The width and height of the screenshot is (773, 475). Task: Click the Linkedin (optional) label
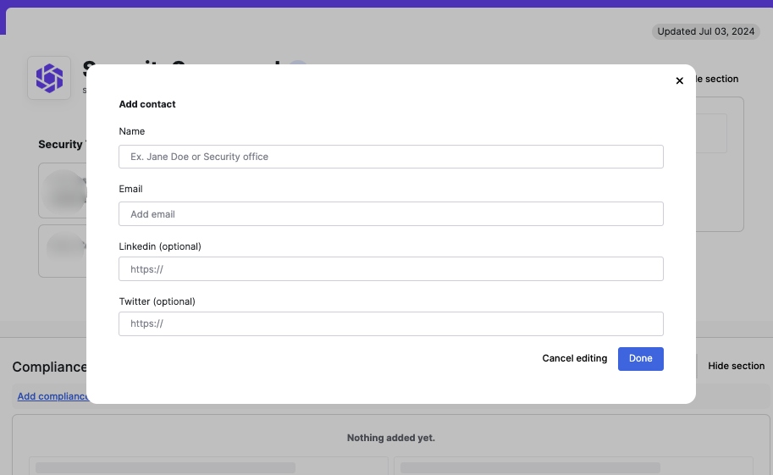160,246
